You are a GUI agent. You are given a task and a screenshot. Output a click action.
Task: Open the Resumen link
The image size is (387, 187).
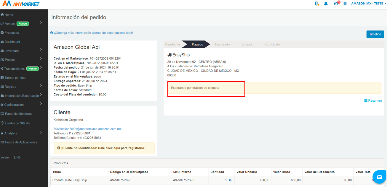click(373, 101)
